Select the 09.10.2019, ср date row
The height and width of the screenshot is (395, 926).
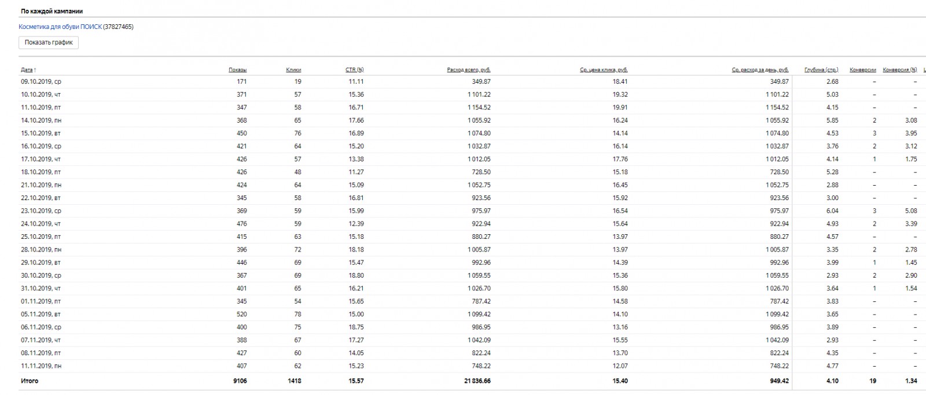41,82
